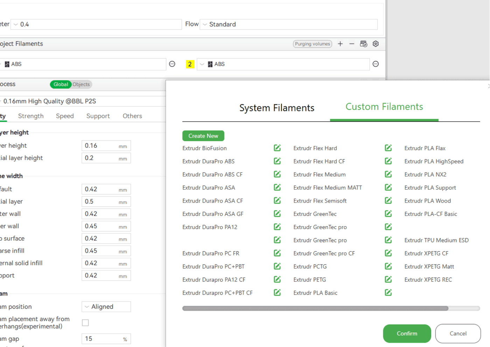Open filament 2 ABS dropdown
Viewport: 490px width, 347px height.
(283, 64)
